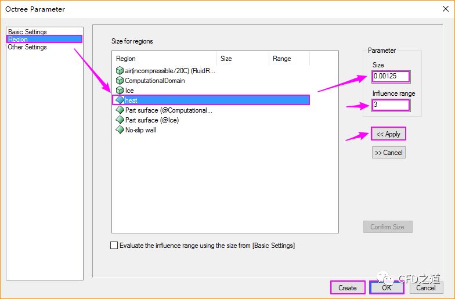Screen dimensions: 455x299
Task: Click the bottom Cancel button
Action: point(426,288)
